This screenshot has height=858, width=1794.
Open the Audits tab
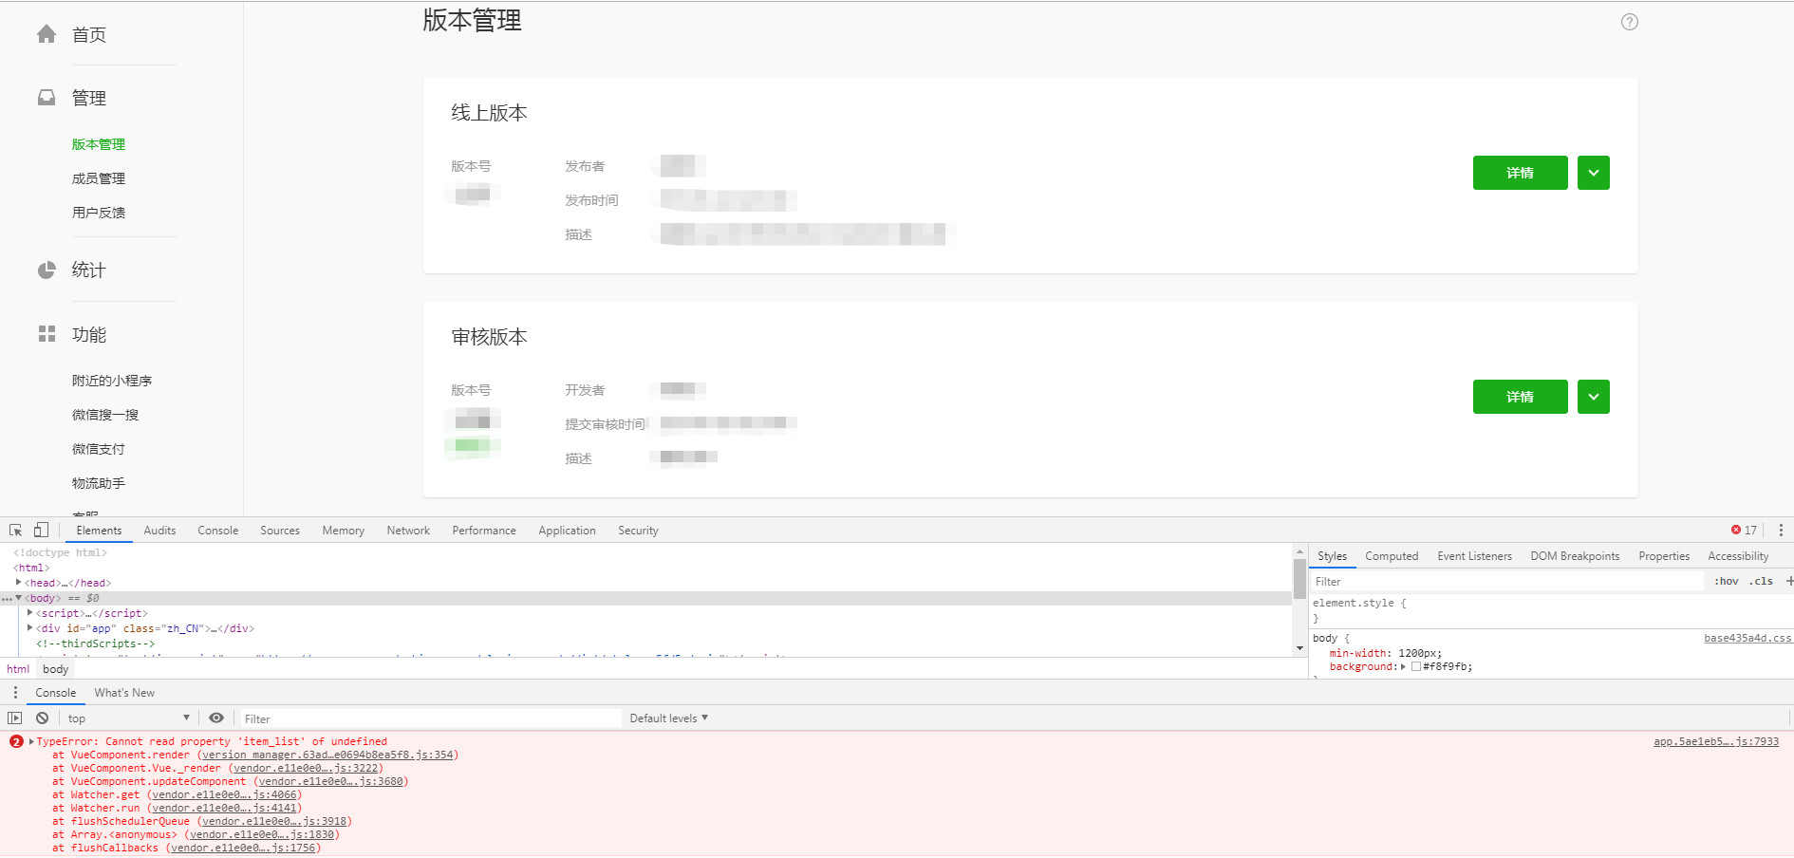pyautogui.click(x=159, y=531)
